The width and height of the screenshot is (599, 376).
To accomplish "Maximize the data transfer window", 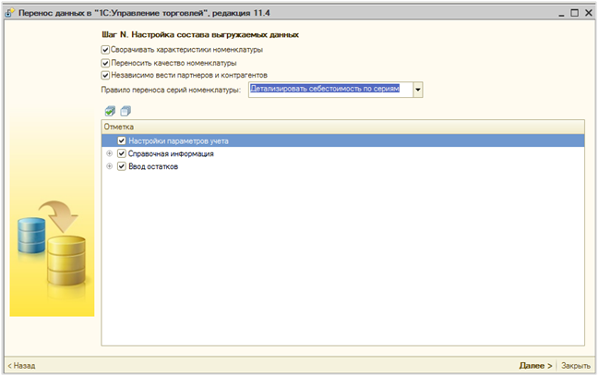I will tap(574, 13).
